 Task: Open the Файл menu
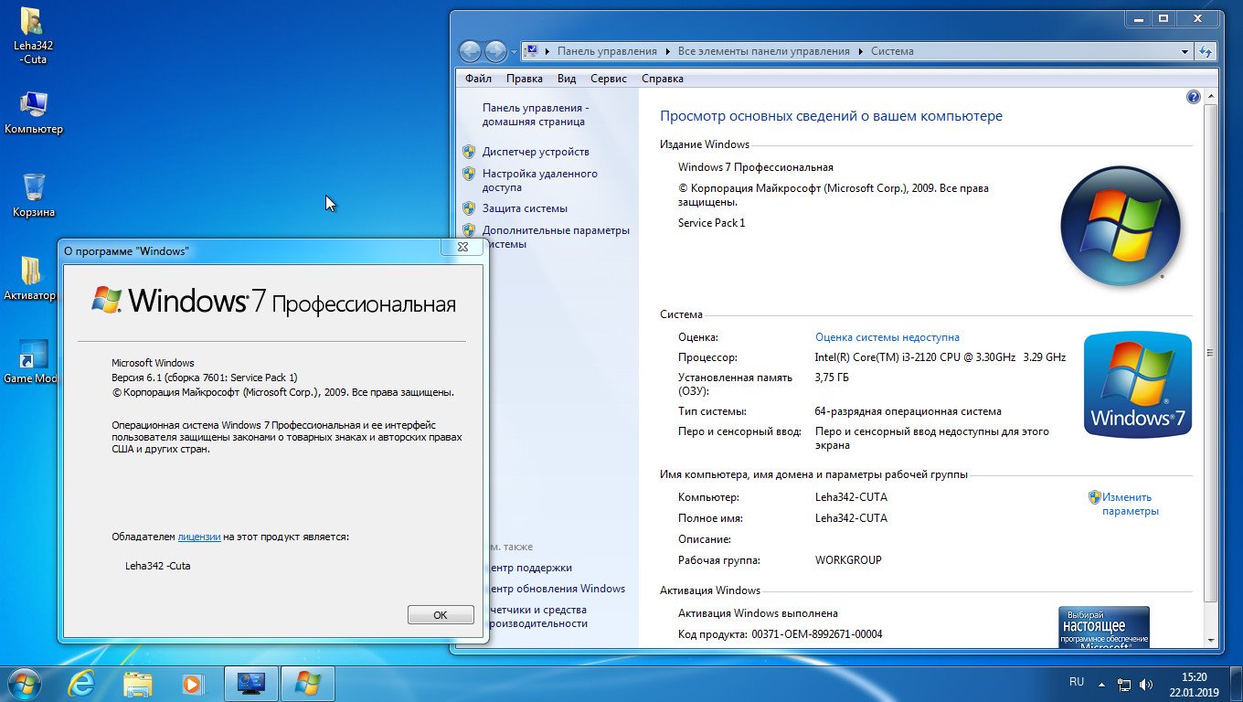tap(478, 79)
